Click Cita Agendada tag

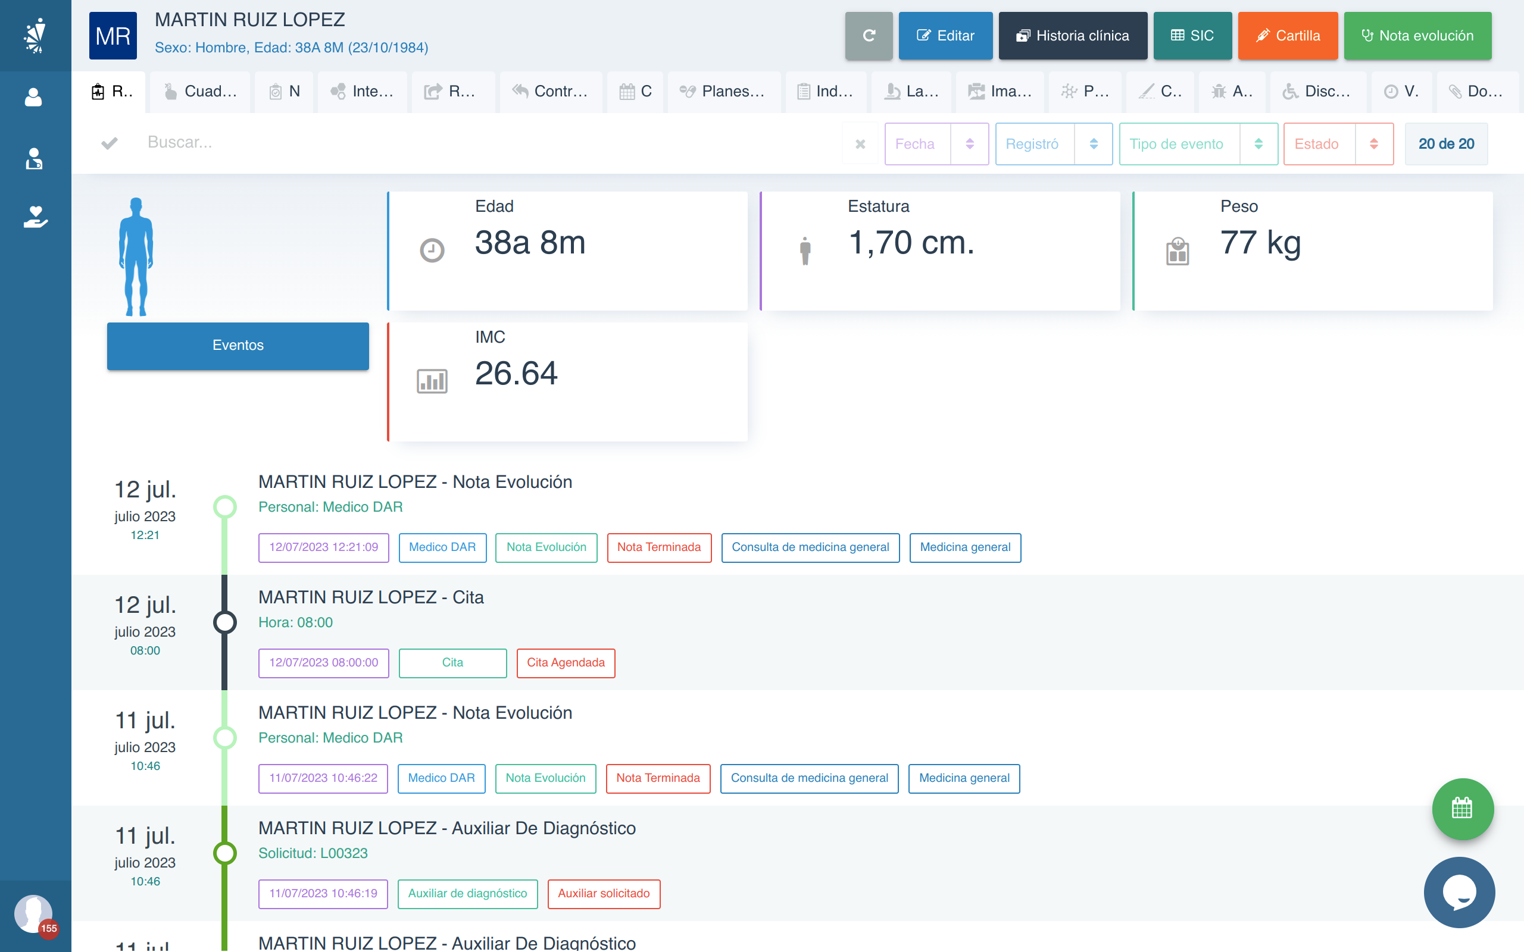pos(566,663)
